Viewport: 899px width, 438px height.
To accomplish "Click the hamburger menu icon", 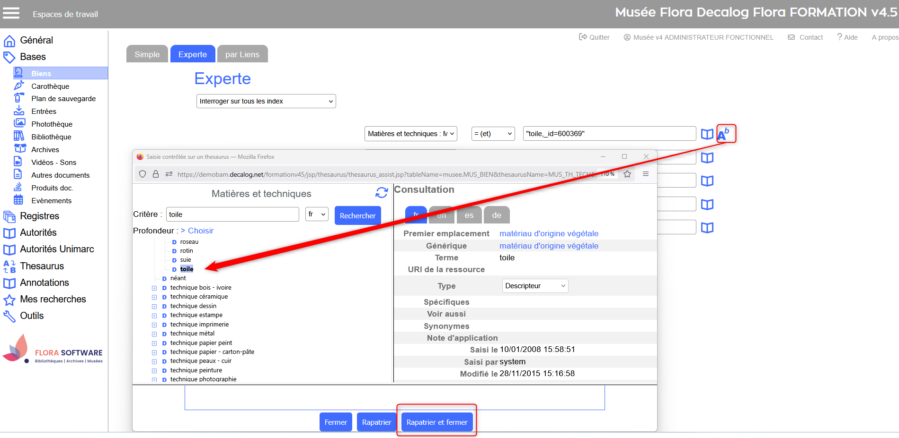I will coord(11,13).
